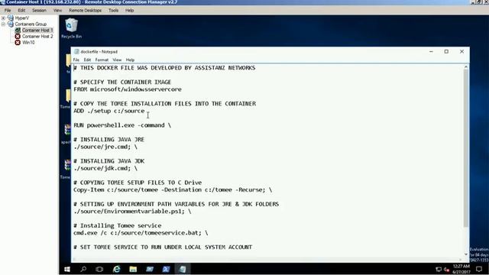Open taskbar search magnifier
489x275 pixels.
[x=83, y=269]
